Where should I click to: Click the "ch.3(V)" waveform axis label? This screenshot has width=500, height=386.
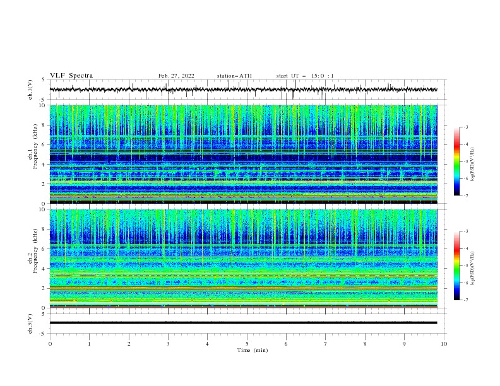[x=30, y=324]
